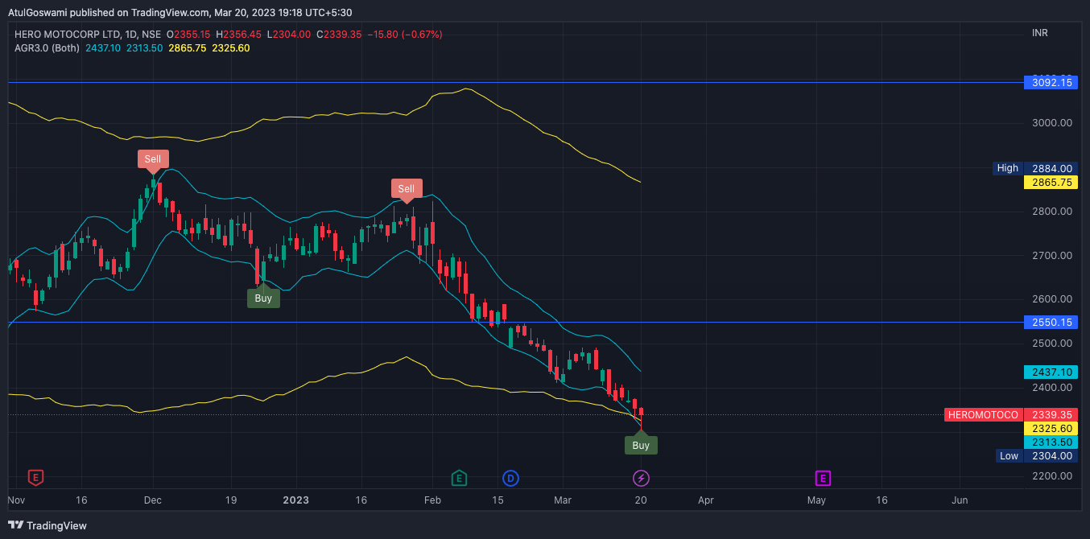Click the 2339.35 last price tag
The height and width of the screenshot is (539, 1090).
point(1050,415)
